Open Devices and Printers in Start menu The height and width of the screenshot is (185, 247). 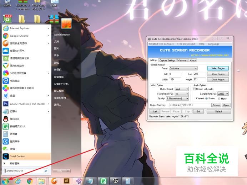pos(61,84)
